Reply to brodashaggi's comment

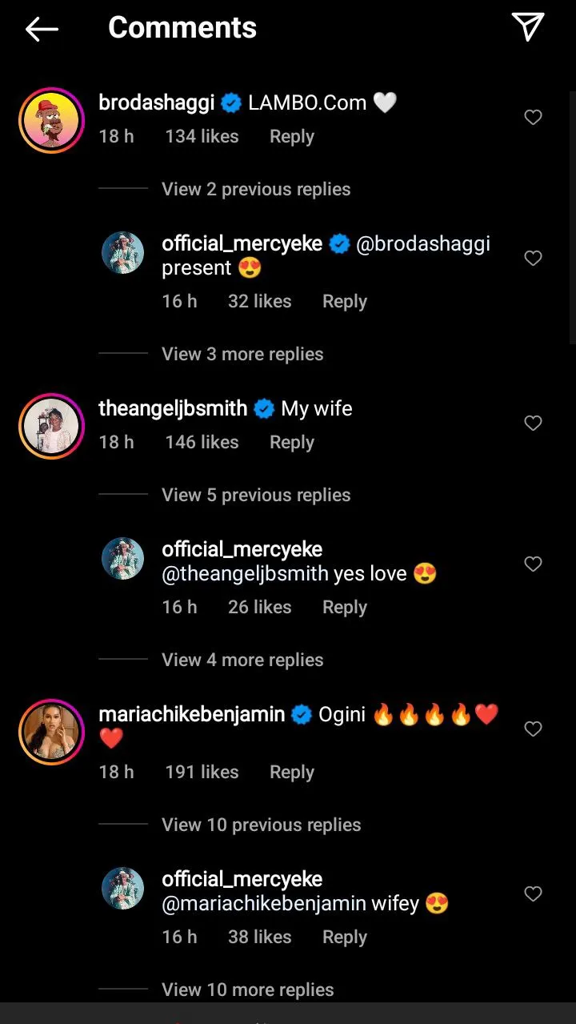pyautogui.click(x=291, y=137)
